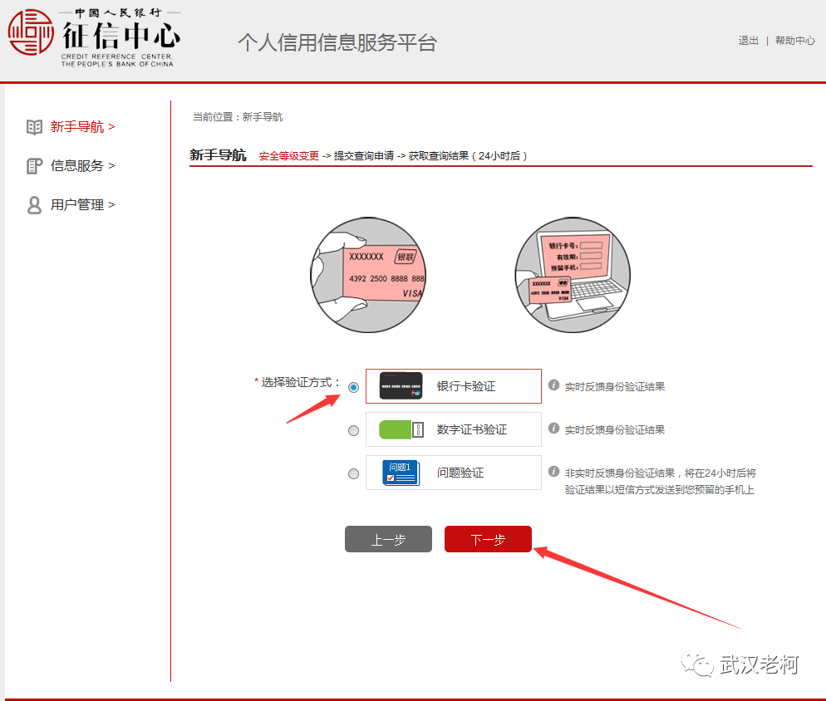Viewport: 826px width, 701px height.
Task: Click the 选择验证方式 label
Action: point(297,382)
